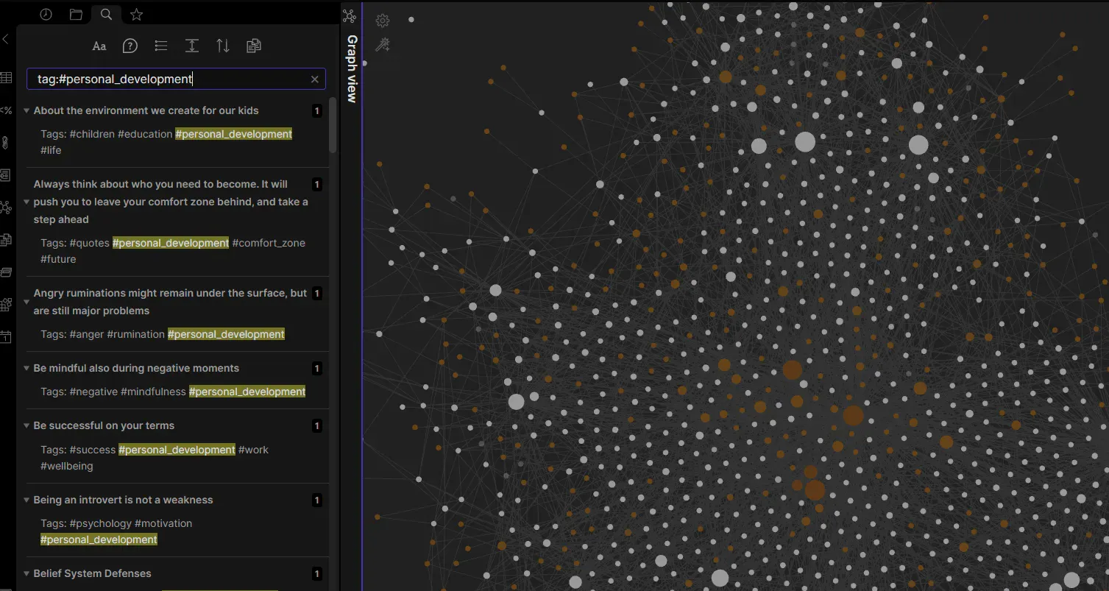Open note 'Angry ruminations might remain under the surface'
This screenshot has height=591, width=1109.
170,302
